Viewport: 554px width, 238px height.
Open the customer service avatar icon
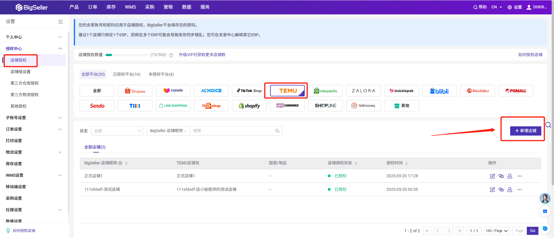pyautogui.click(x=545, y=198)
